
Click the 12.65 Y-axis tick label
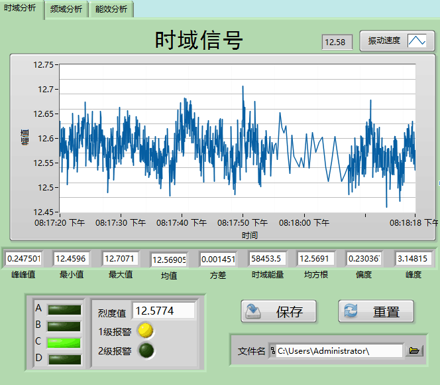tap(44, 114)
